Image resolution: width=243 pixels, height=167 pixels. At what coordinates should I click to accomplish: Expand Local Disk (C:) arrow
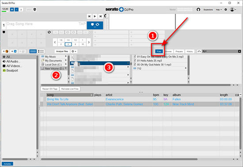(x=66, y=65)
